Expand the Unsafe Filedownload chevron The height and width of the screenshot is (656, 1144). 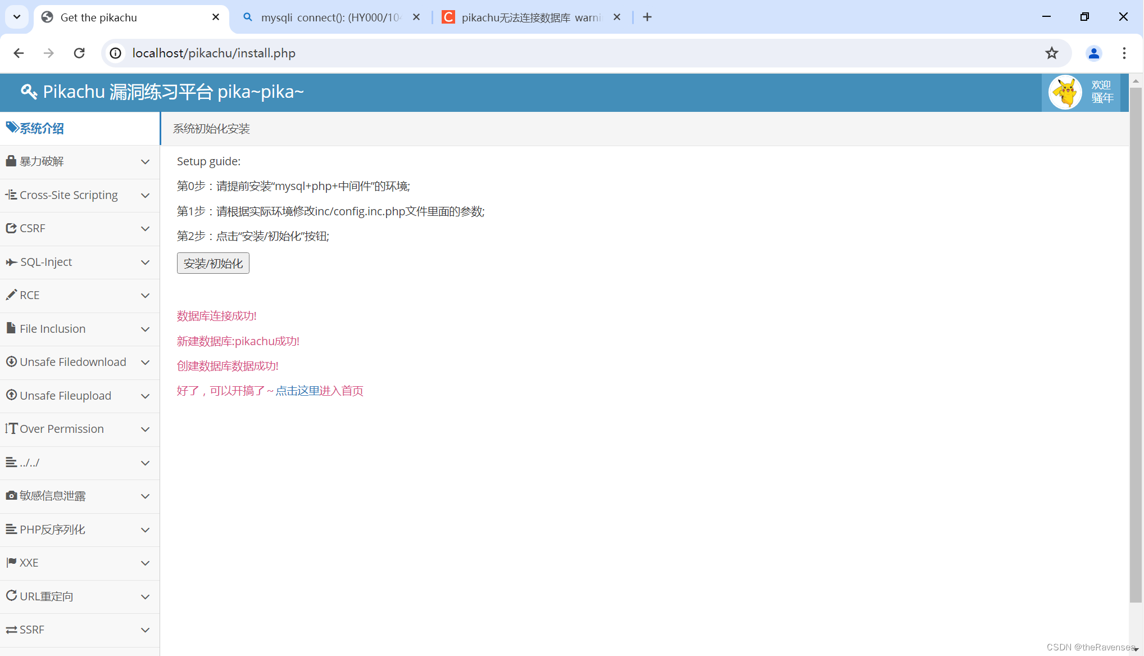(x=145, y=363)
